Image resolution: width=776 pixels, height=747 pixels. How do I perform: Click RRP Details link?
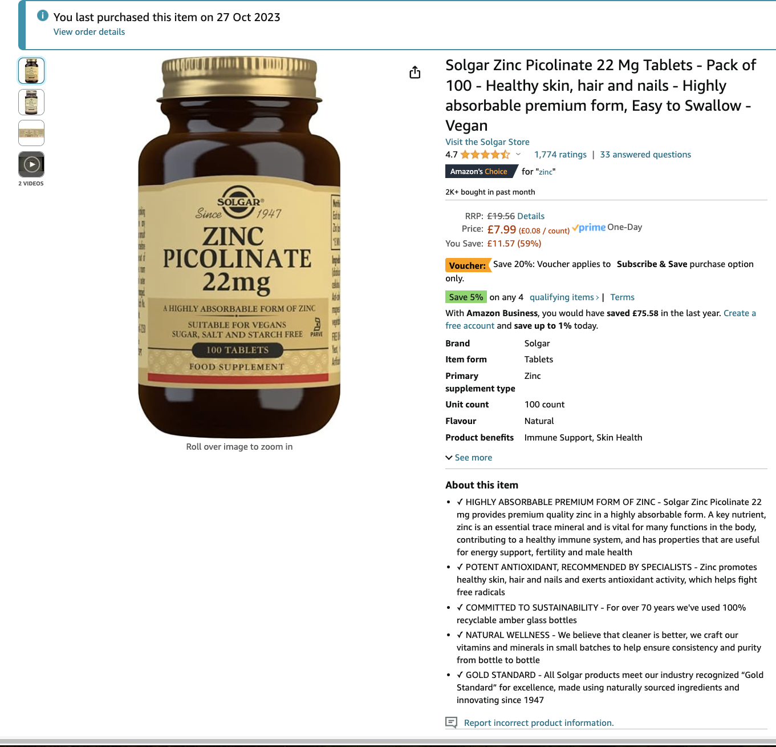point(531,216)
